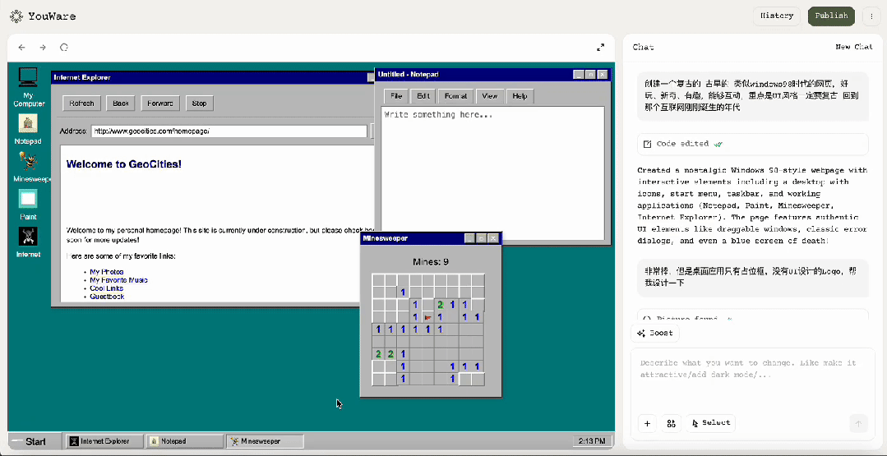
Task: Switch to Internet Explorer in the taskbar
Action: 104,441
